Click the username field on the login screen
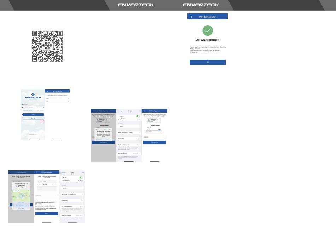The width and height of the screenshot is (336, 237). click(x=33, y=104)
